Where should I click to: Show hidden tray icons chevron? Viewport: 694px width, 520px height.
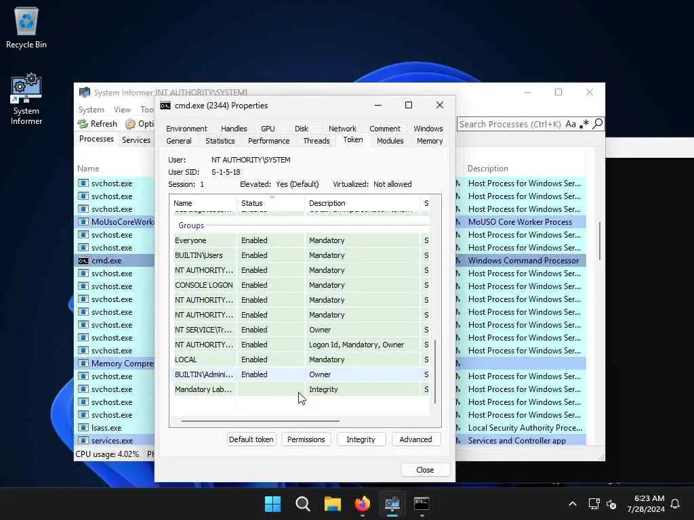click(572, 504)
